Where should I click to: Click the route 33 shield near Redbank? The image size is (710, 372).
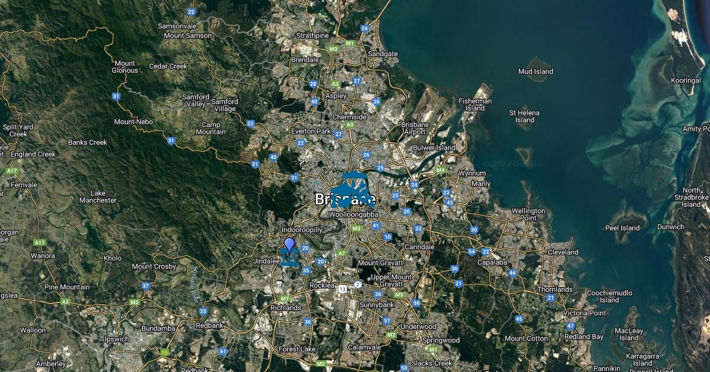[204, 311]
